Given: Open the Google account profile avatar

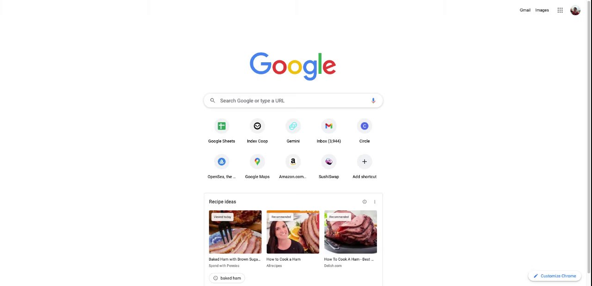Looking at the screenshot, I should pos(575,10).
